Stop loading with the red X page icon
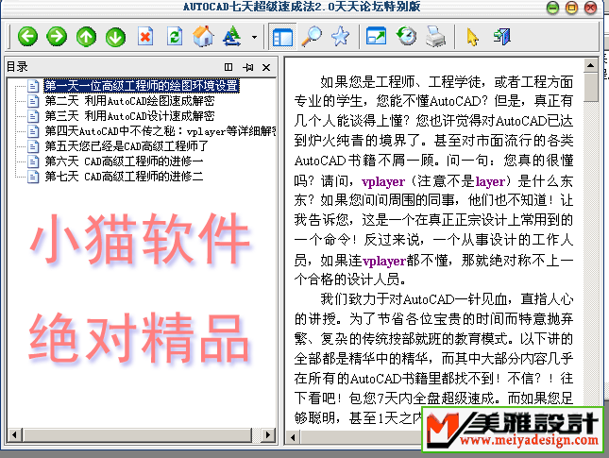 tap(145, 37)
